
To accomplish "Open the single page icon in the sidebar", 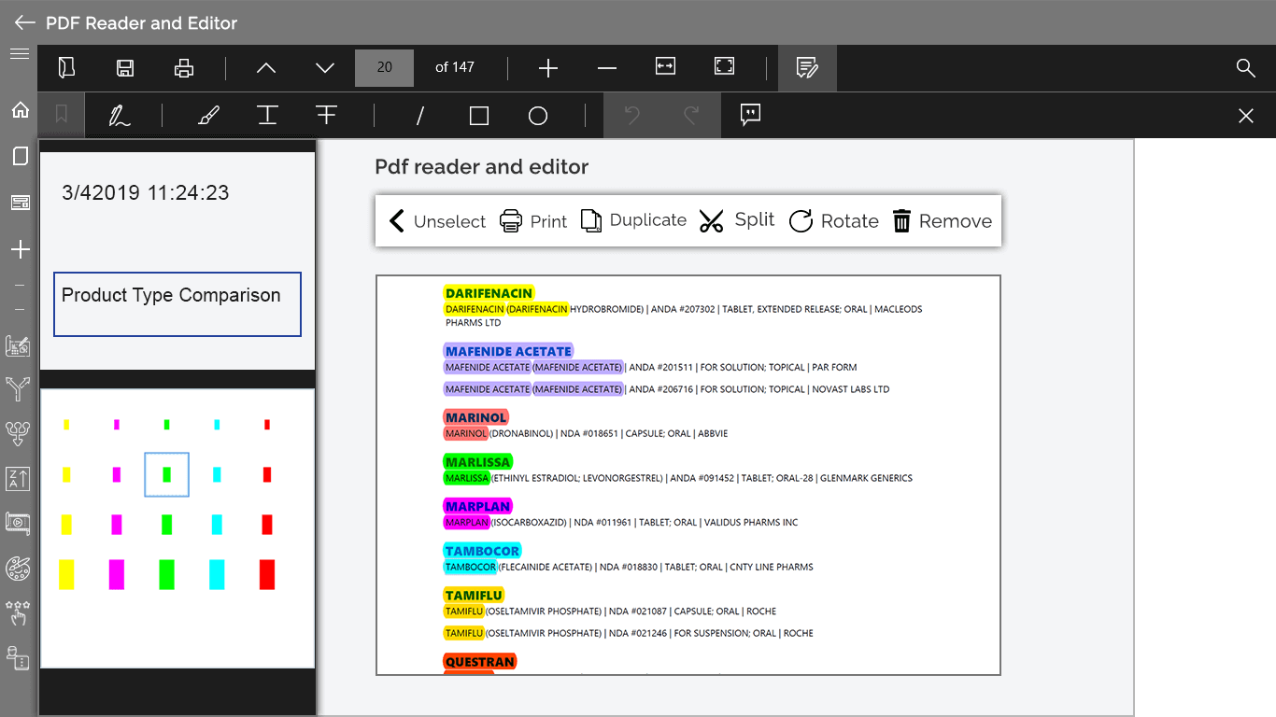I will [x=19, y=156].
